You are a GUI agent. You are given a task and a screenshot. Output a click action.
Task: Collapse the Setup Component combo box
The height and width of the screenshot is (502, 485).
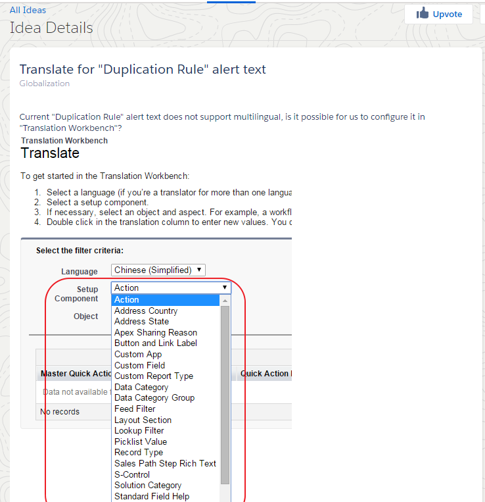pos(171,288)
